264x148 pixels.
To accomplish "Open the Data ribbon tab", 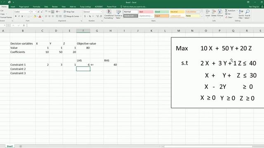I will (x=46, y=7).
